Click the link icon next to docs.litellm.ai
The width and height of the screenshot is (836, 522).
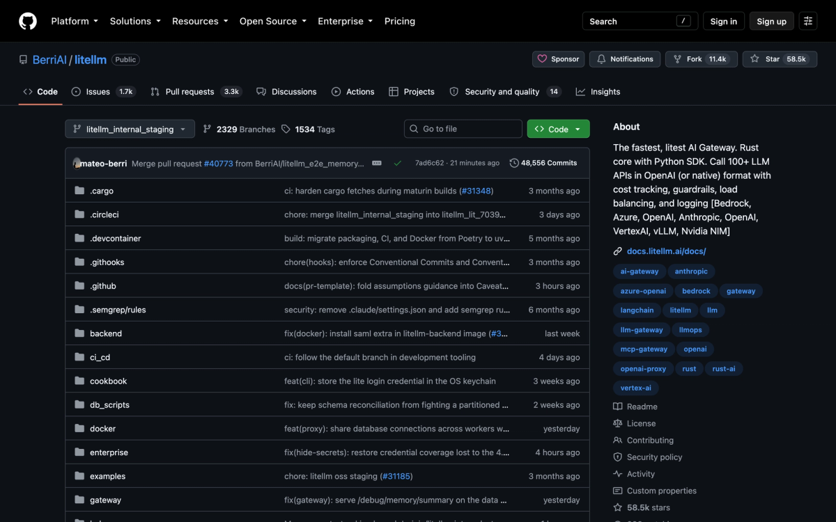point(618,251)
